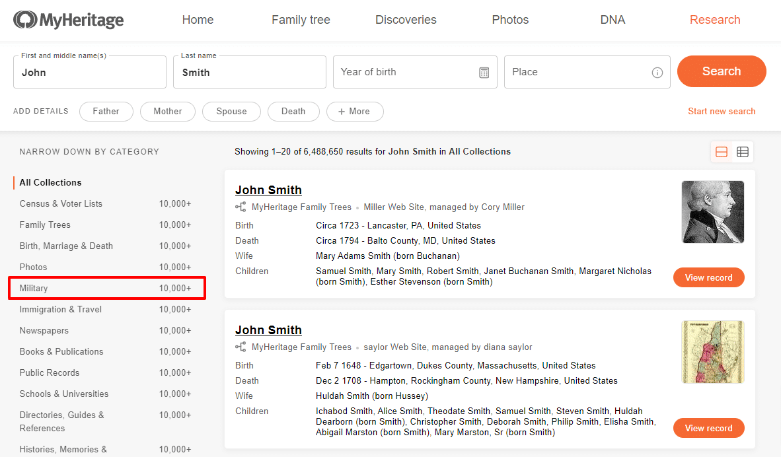Filter by Books & Publications
The width and height of the screenshot is (781, 457).
(105, 352)
